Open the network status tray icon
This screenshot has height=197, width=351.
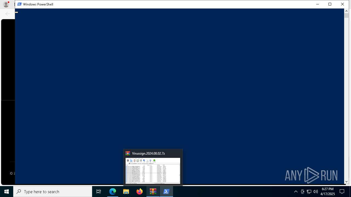tap(309, 192)
